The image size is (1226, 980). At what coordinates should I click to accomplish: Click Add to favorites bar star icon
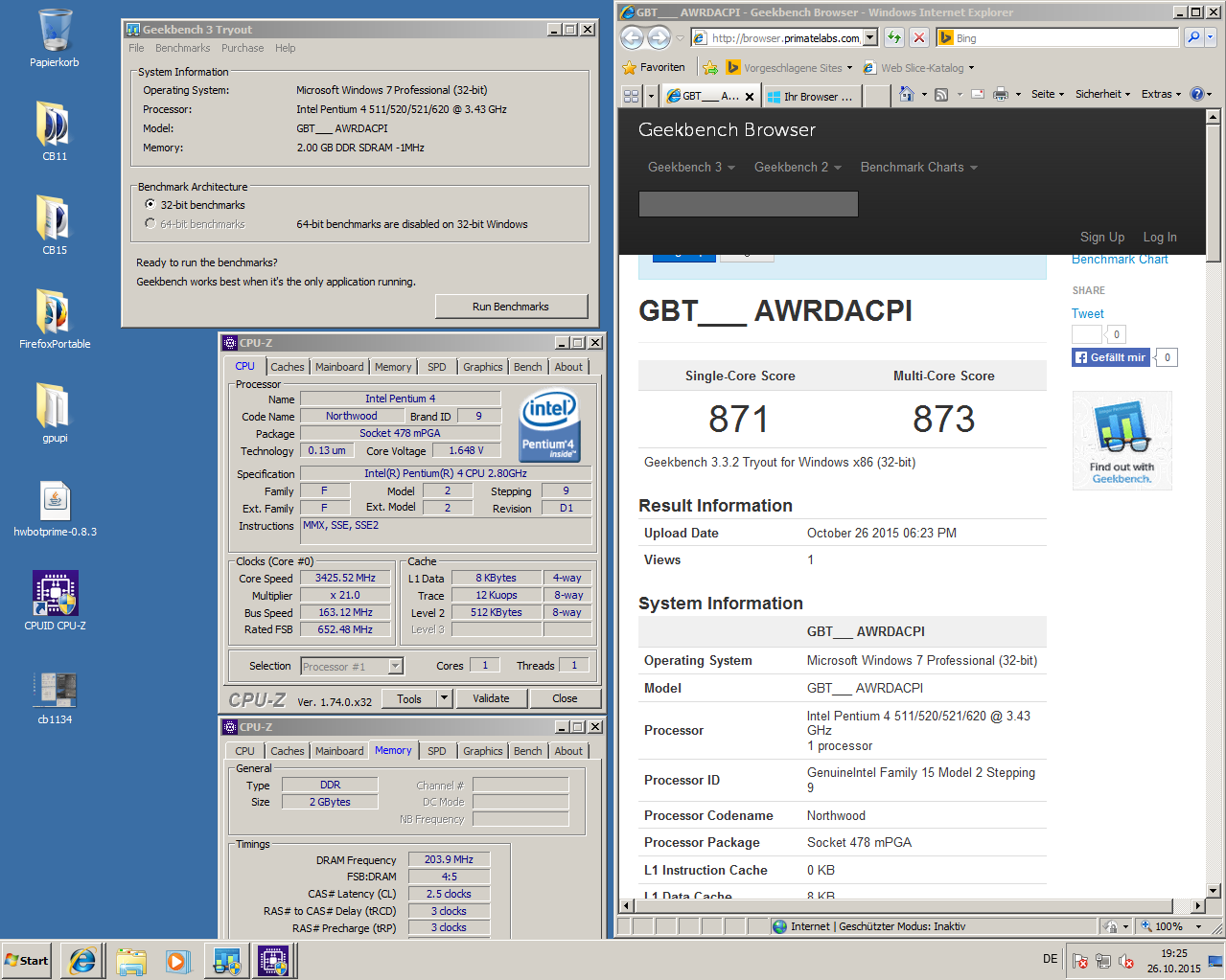[x=709, y=67]
